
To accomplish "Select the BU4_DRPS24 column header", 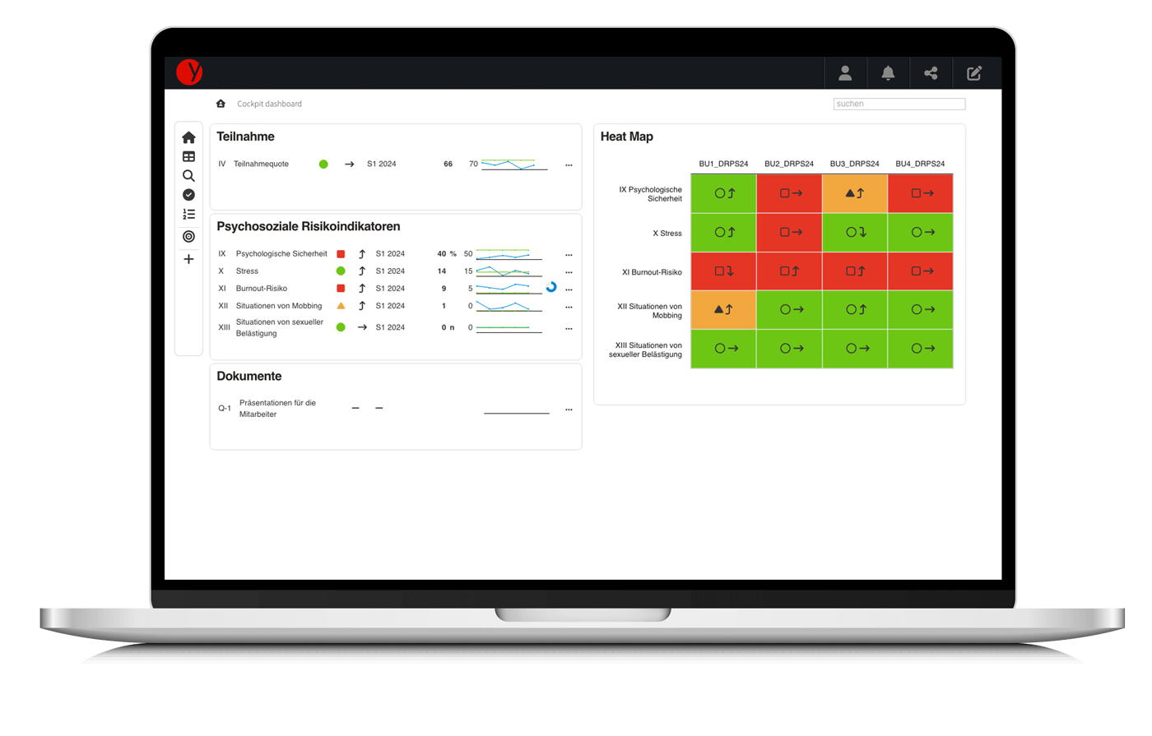I will click(x=920, y=164).
